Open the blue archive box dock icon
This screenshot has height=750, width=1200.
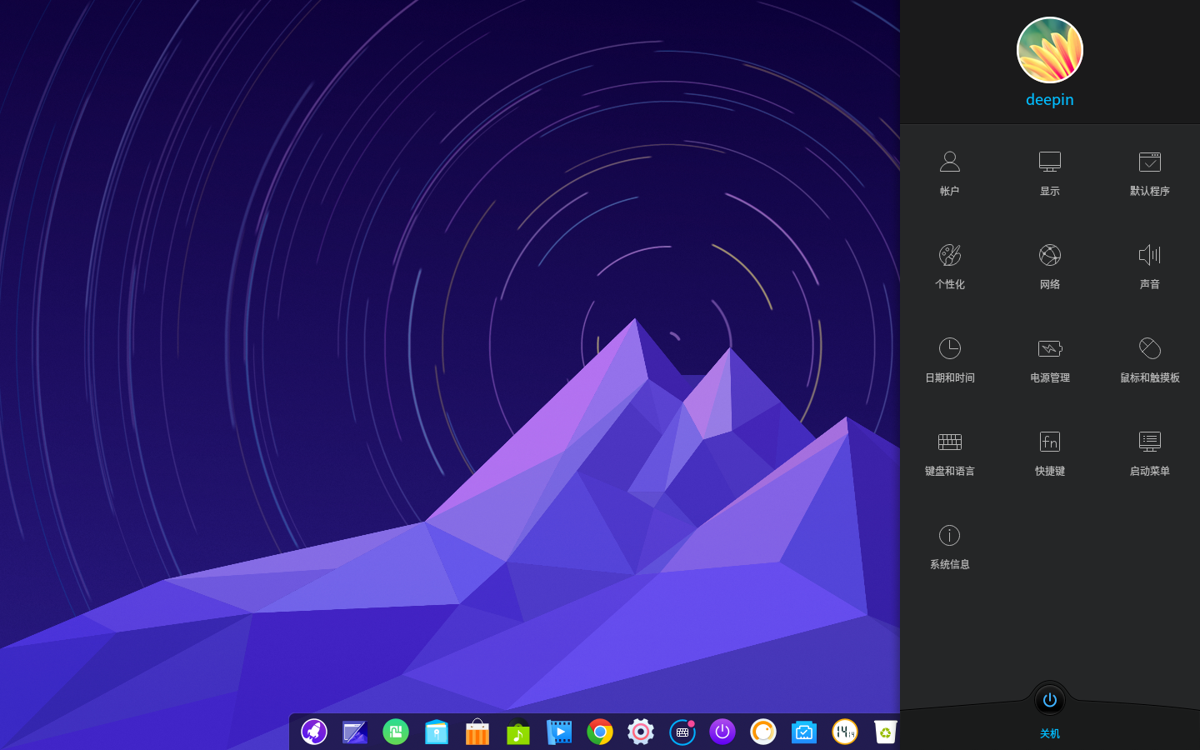pos(437,732)
